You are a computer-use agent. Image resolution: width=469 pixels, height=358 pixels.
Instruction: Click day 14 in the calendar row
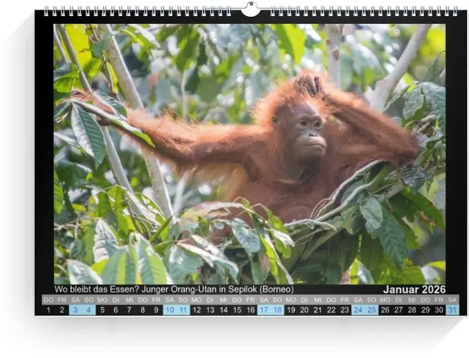coord(223,310)
